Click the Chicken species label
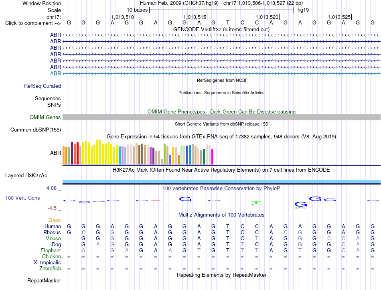Viewport: 381px width, 290px height. 51,257
